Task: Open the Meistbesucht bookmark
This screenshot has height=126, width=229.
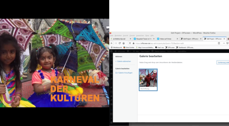Action: click(117, 47)
